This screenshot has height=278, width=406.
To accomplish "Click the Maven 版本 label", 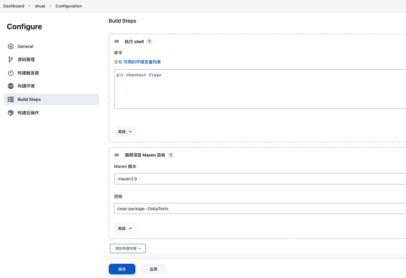I will (125, 166).
